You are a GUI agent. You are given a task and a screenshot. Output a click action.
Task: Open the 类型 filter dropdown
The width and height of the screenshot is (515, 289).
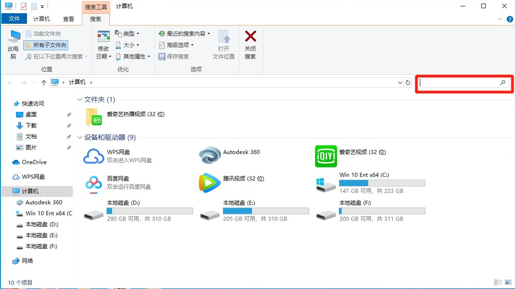128,34
